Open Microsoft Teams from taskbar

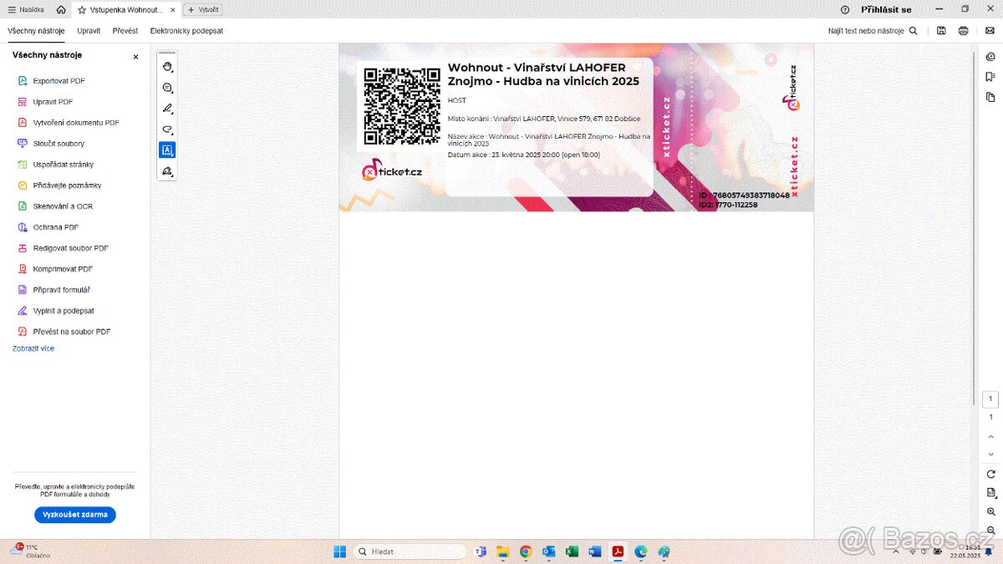pyautogui.click(x=481, y=551)
